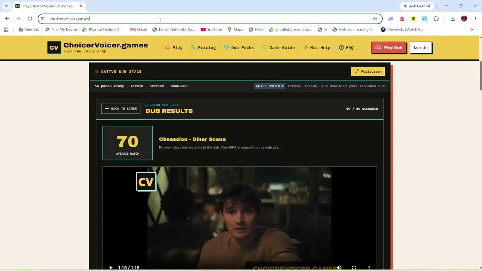Show the hidden bookmarks overflow
The width and height of the screenshot is (482, 271).
[x=471, y=29]
